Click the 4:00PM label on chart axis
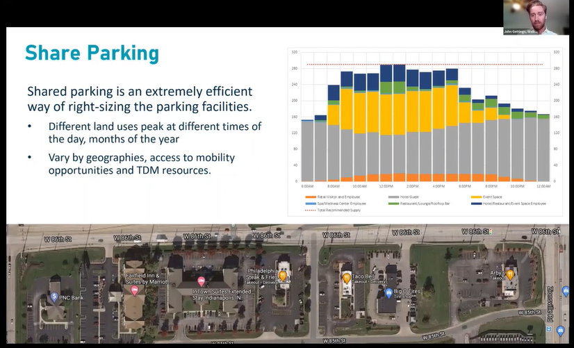 (x=438, y=187)
